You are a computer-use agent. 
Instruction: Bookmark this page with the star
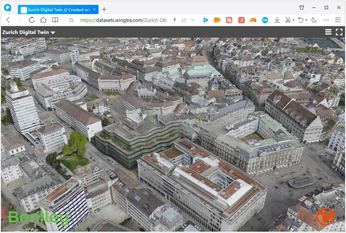pyautogui.click(x=71, y=20)
